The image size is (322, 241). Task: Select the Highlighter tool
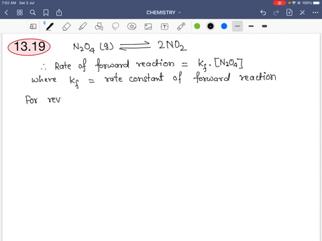[x=83, y=26]
